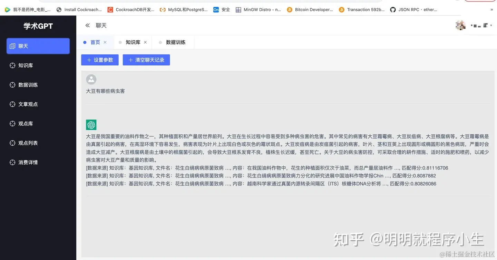Click the 学术GPT logo title
The width and height of the screenshot is (497, 260).
pos(38,26)
